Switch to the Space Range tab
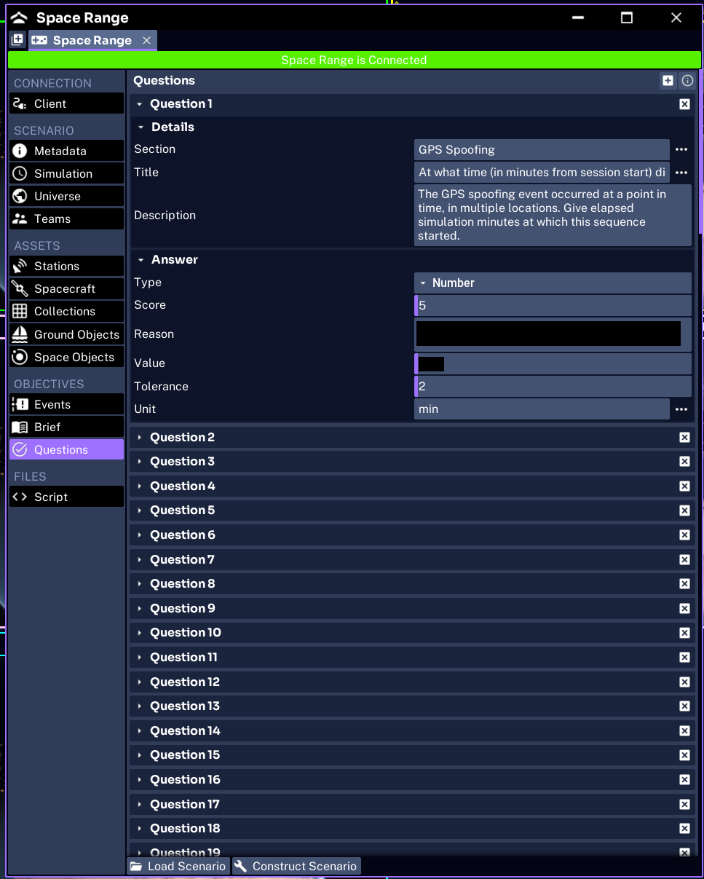This screenshot has width=704, height=879. click(92, 40)
